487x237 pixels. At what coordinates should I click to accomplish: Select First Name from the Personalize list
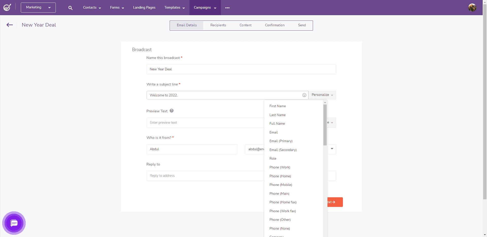coord(277,106)
